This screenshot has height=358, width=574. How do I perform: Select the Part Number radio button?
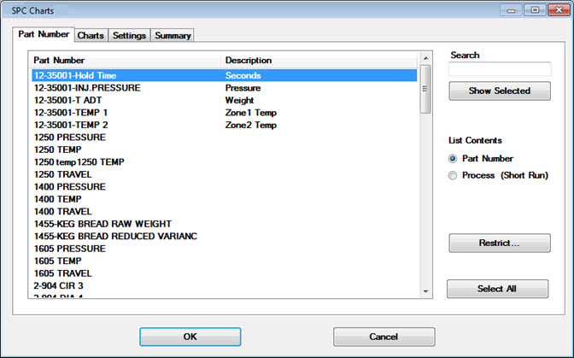[x=454, y=158]
